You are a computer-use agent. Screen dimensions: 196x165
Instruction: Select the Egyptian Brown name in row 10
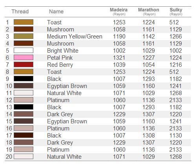pyautogui.click(x=67, y=86)
